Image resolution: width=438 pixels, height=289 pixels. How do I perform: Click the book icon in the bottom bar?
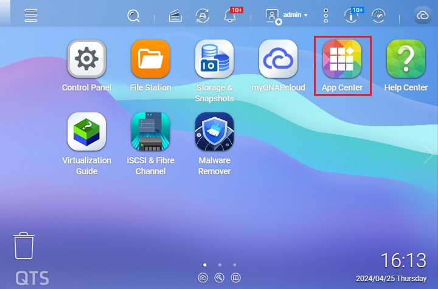click(236, 278)
